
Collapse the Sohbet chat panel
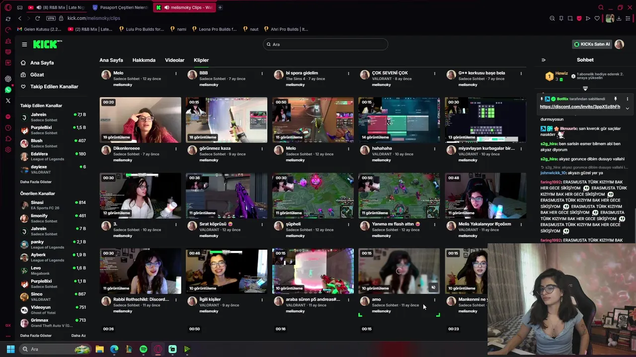(x=543, y=60)
